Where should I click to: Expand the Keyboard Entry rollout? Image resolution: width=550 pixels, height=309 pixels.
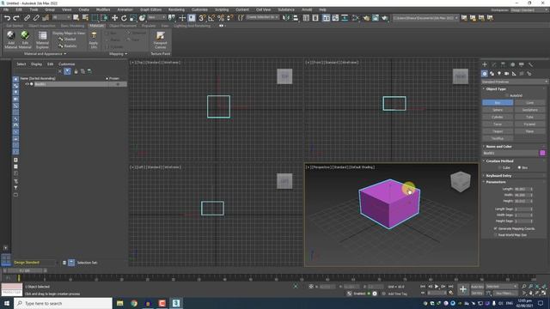tap(498, 175)
